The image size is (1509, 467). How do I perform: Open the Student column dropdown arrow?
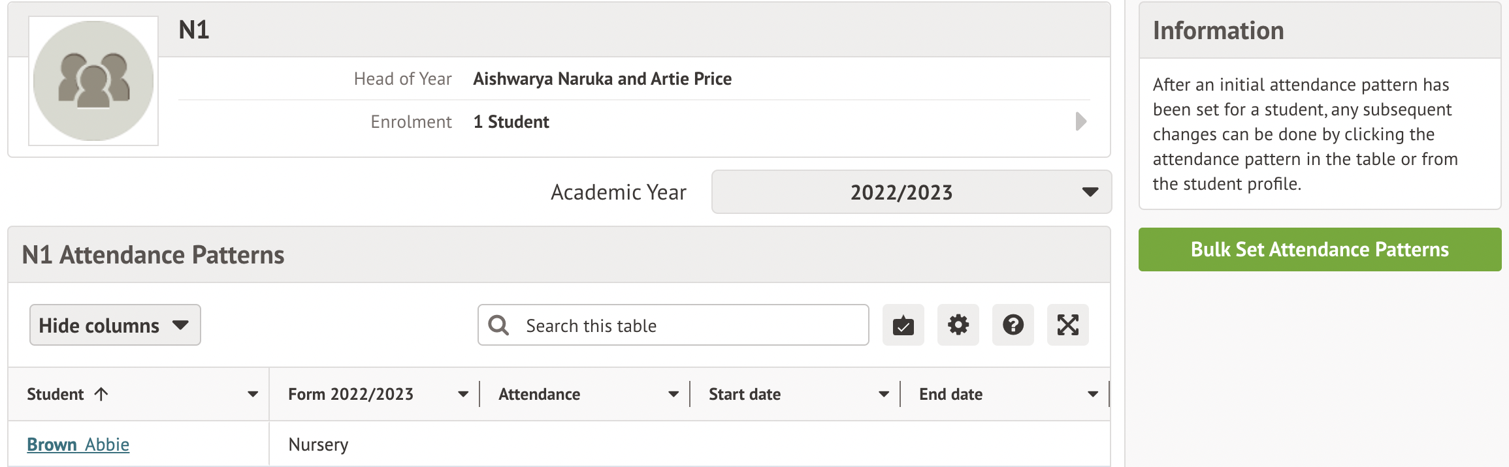(x=253, y=394)
